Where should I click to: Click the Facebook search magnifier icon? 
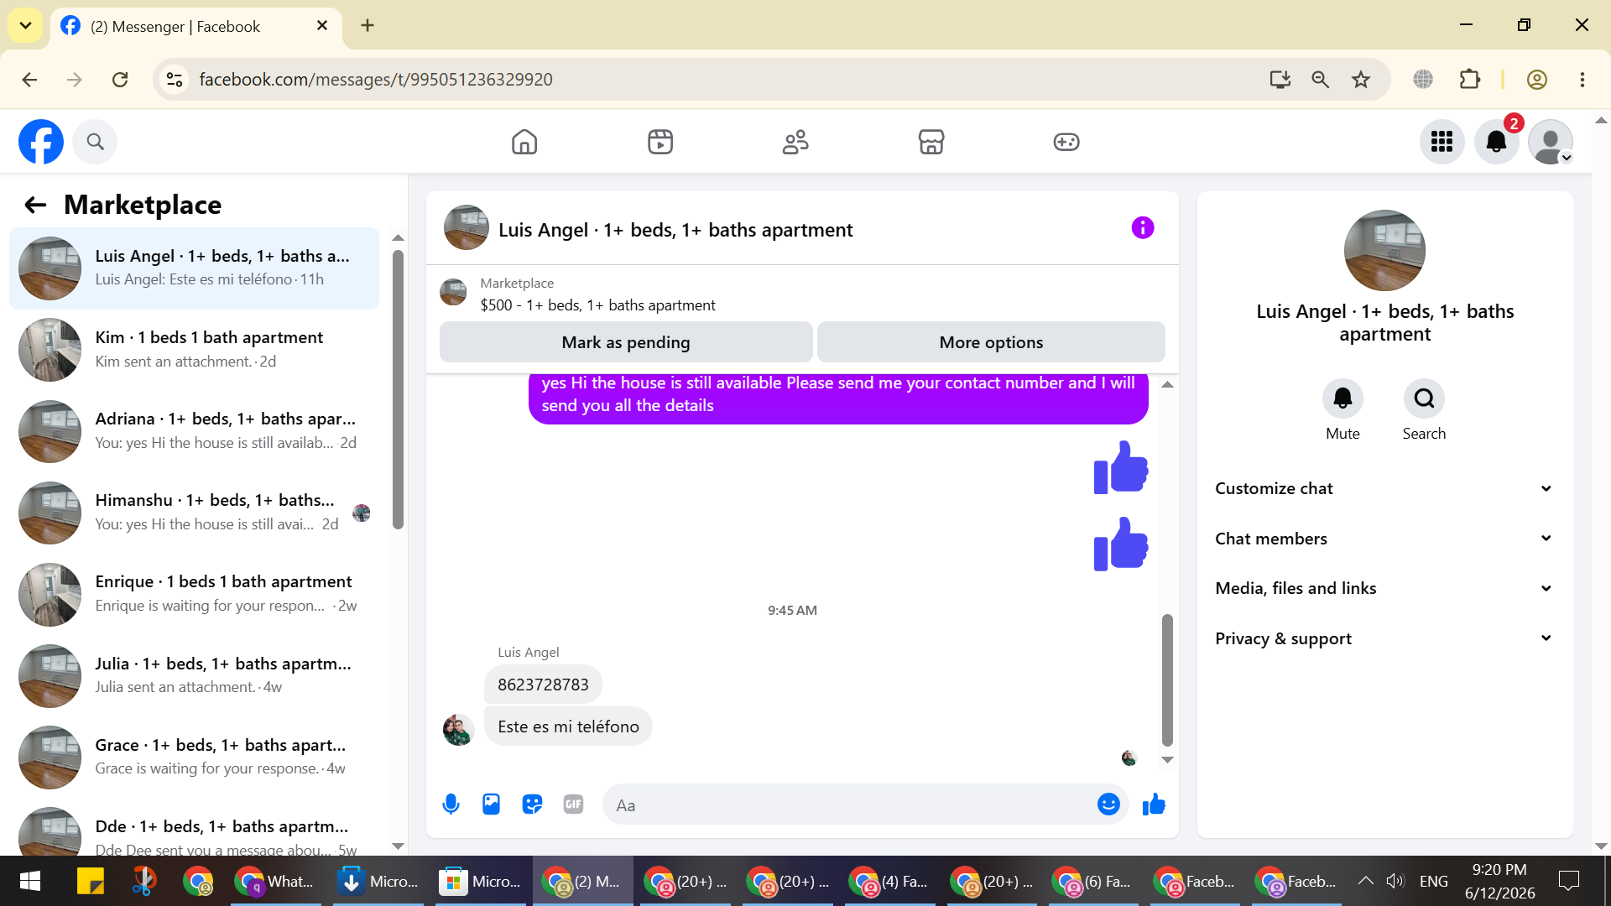point(95,142)
